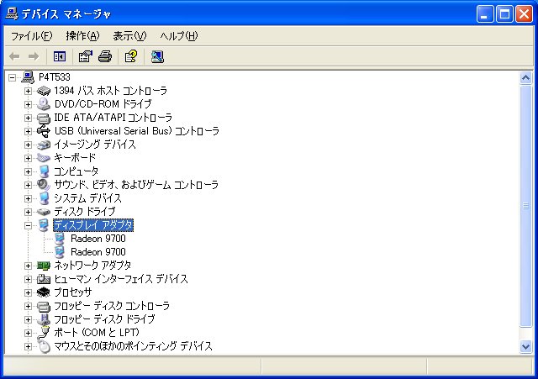Click the キーボード keyboard icon

44,158
